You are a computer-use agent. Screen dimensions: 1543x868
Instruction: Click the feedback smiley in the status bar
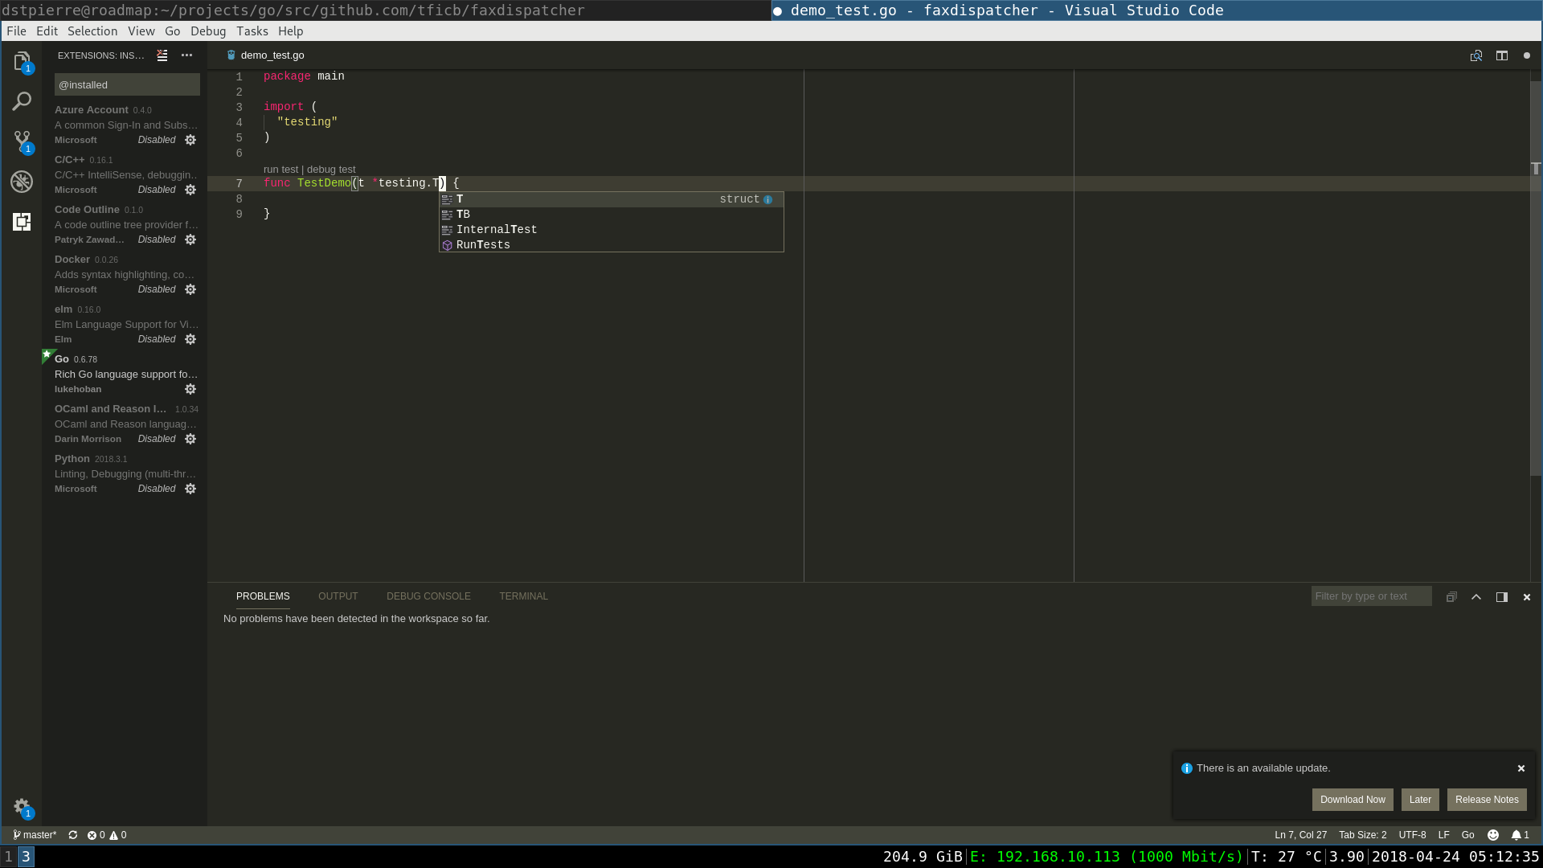click(1492, 835)
